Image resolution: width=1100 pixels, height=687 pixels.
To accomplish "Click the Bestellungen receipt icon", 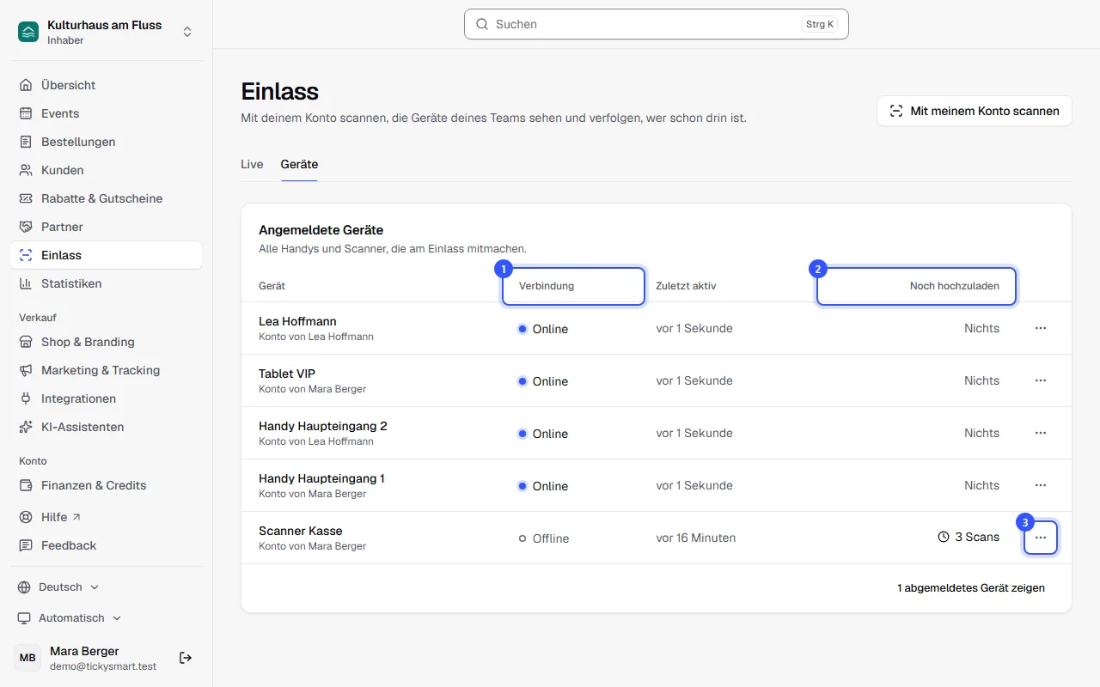I will click(x=26, y=142).
